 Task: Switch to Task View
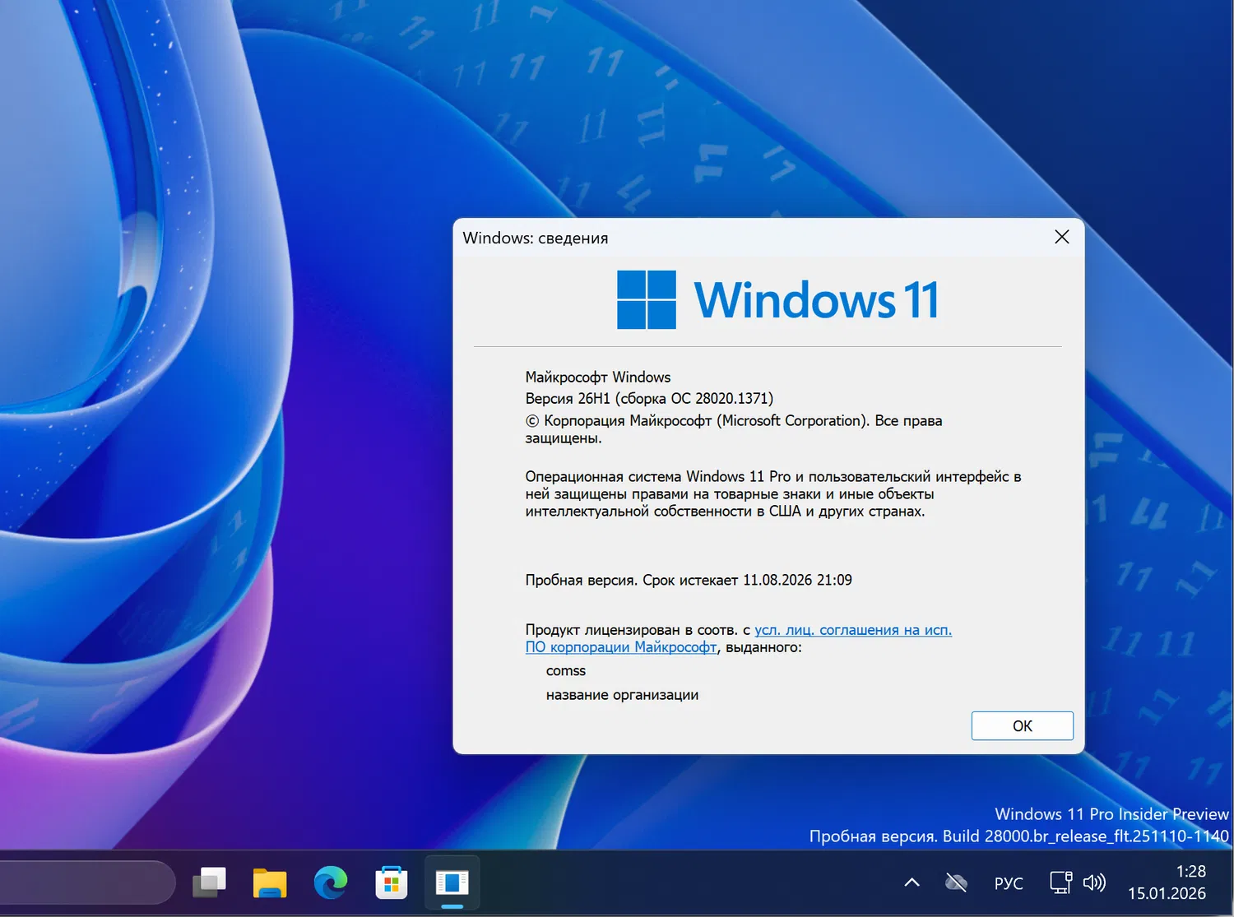coord(210,882)
